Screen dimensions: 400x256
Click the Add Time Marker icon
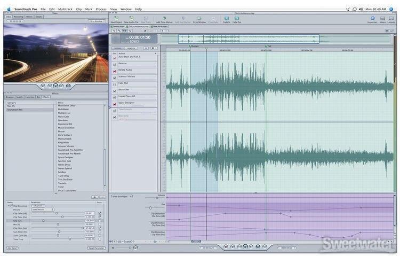164,19
